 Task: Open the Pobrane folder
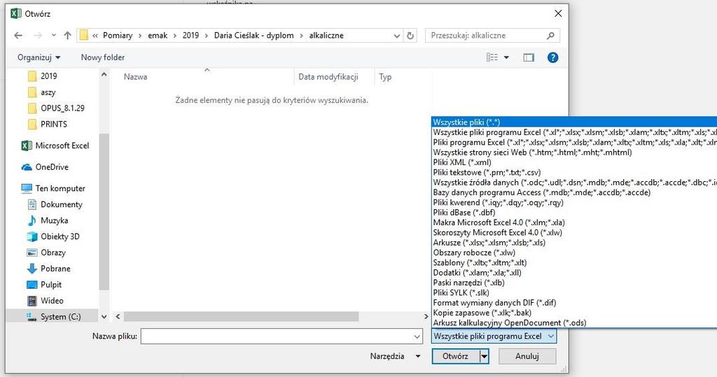pos(49,269)
